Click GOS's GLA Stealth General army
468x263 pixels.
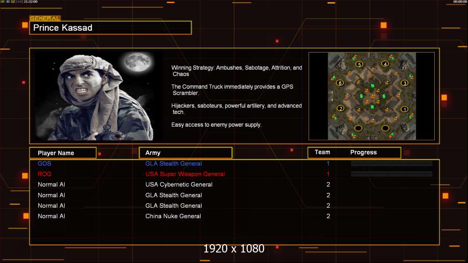point(173,163)
